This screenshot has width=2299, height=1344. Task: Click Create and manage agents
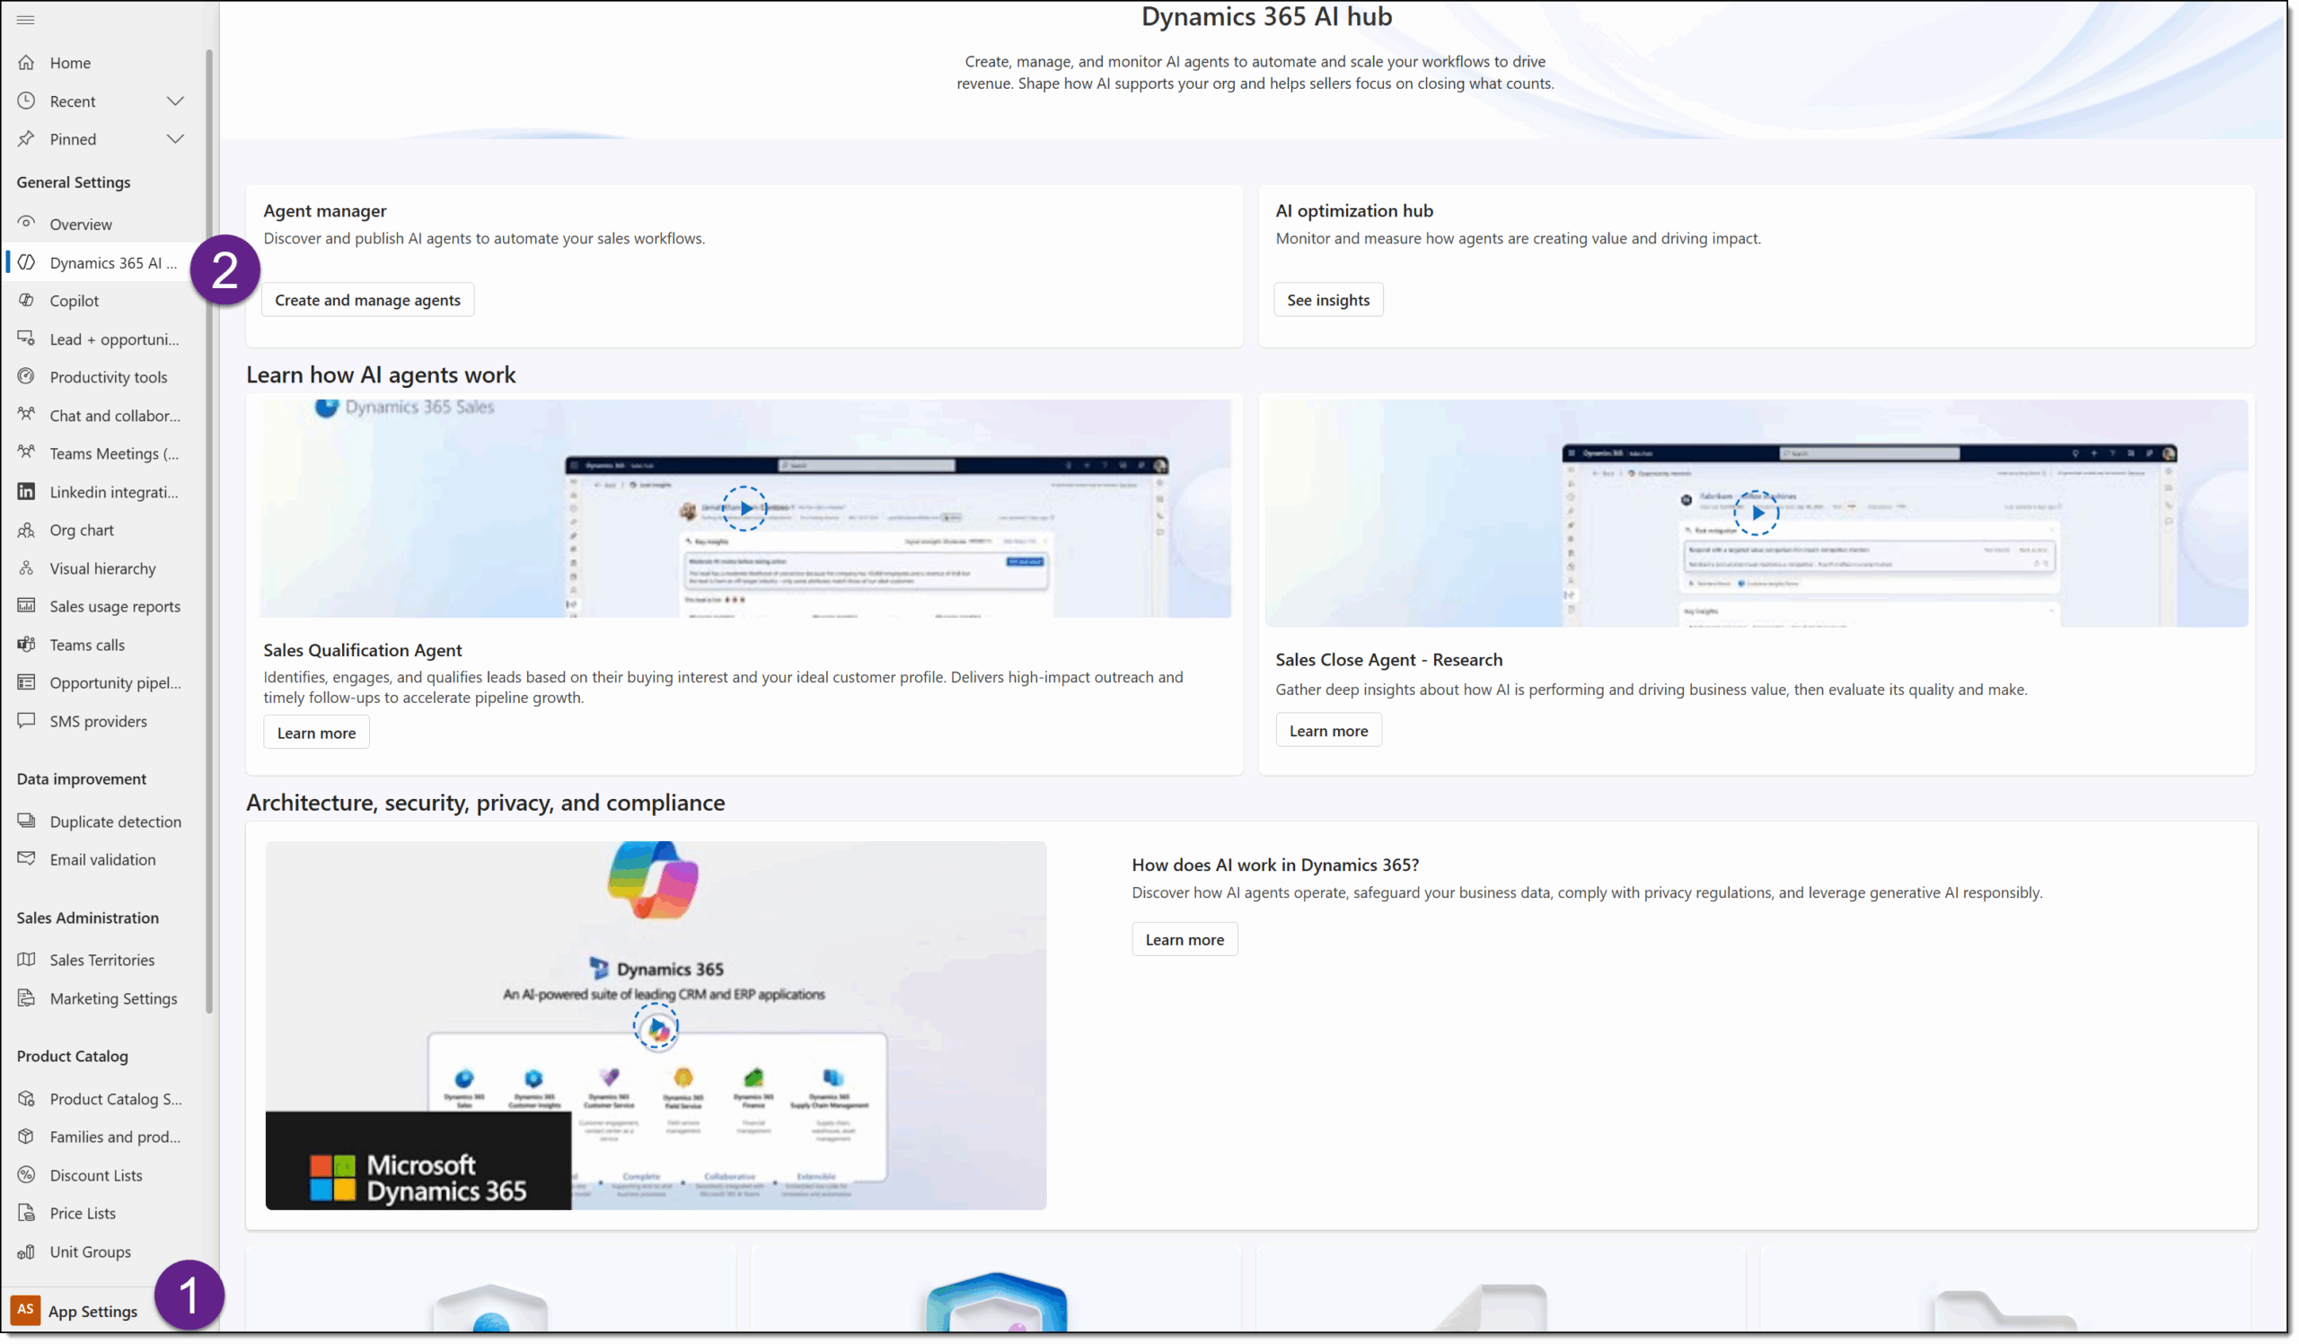click(x=366, y=299)
